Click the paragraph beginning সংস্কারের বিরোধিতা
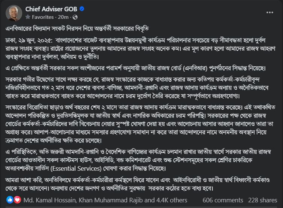The height and width of the screenshot is (208, 283). pos(141,124)
